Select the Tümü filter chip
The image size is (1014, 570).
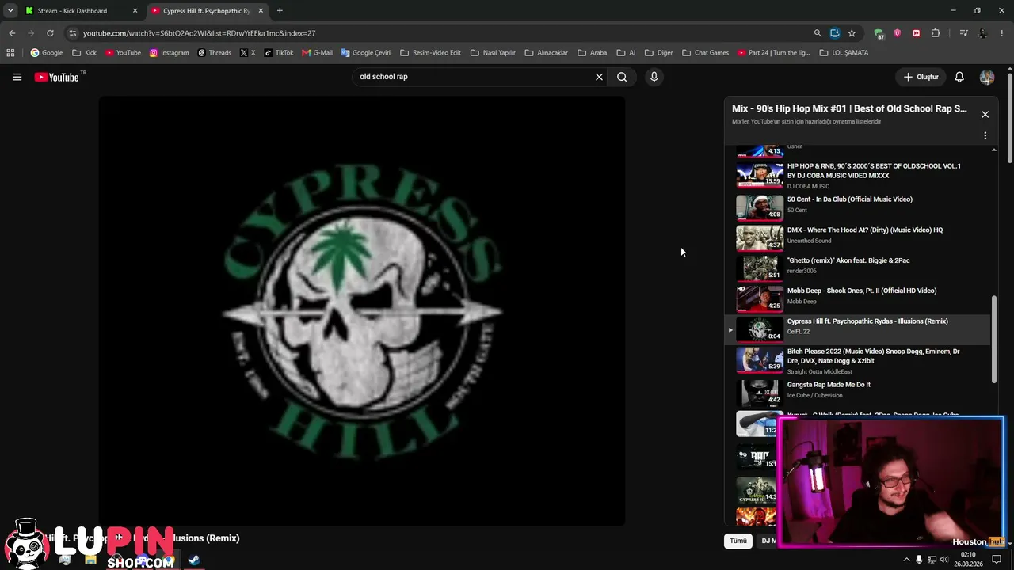click(x=738, y=541)
